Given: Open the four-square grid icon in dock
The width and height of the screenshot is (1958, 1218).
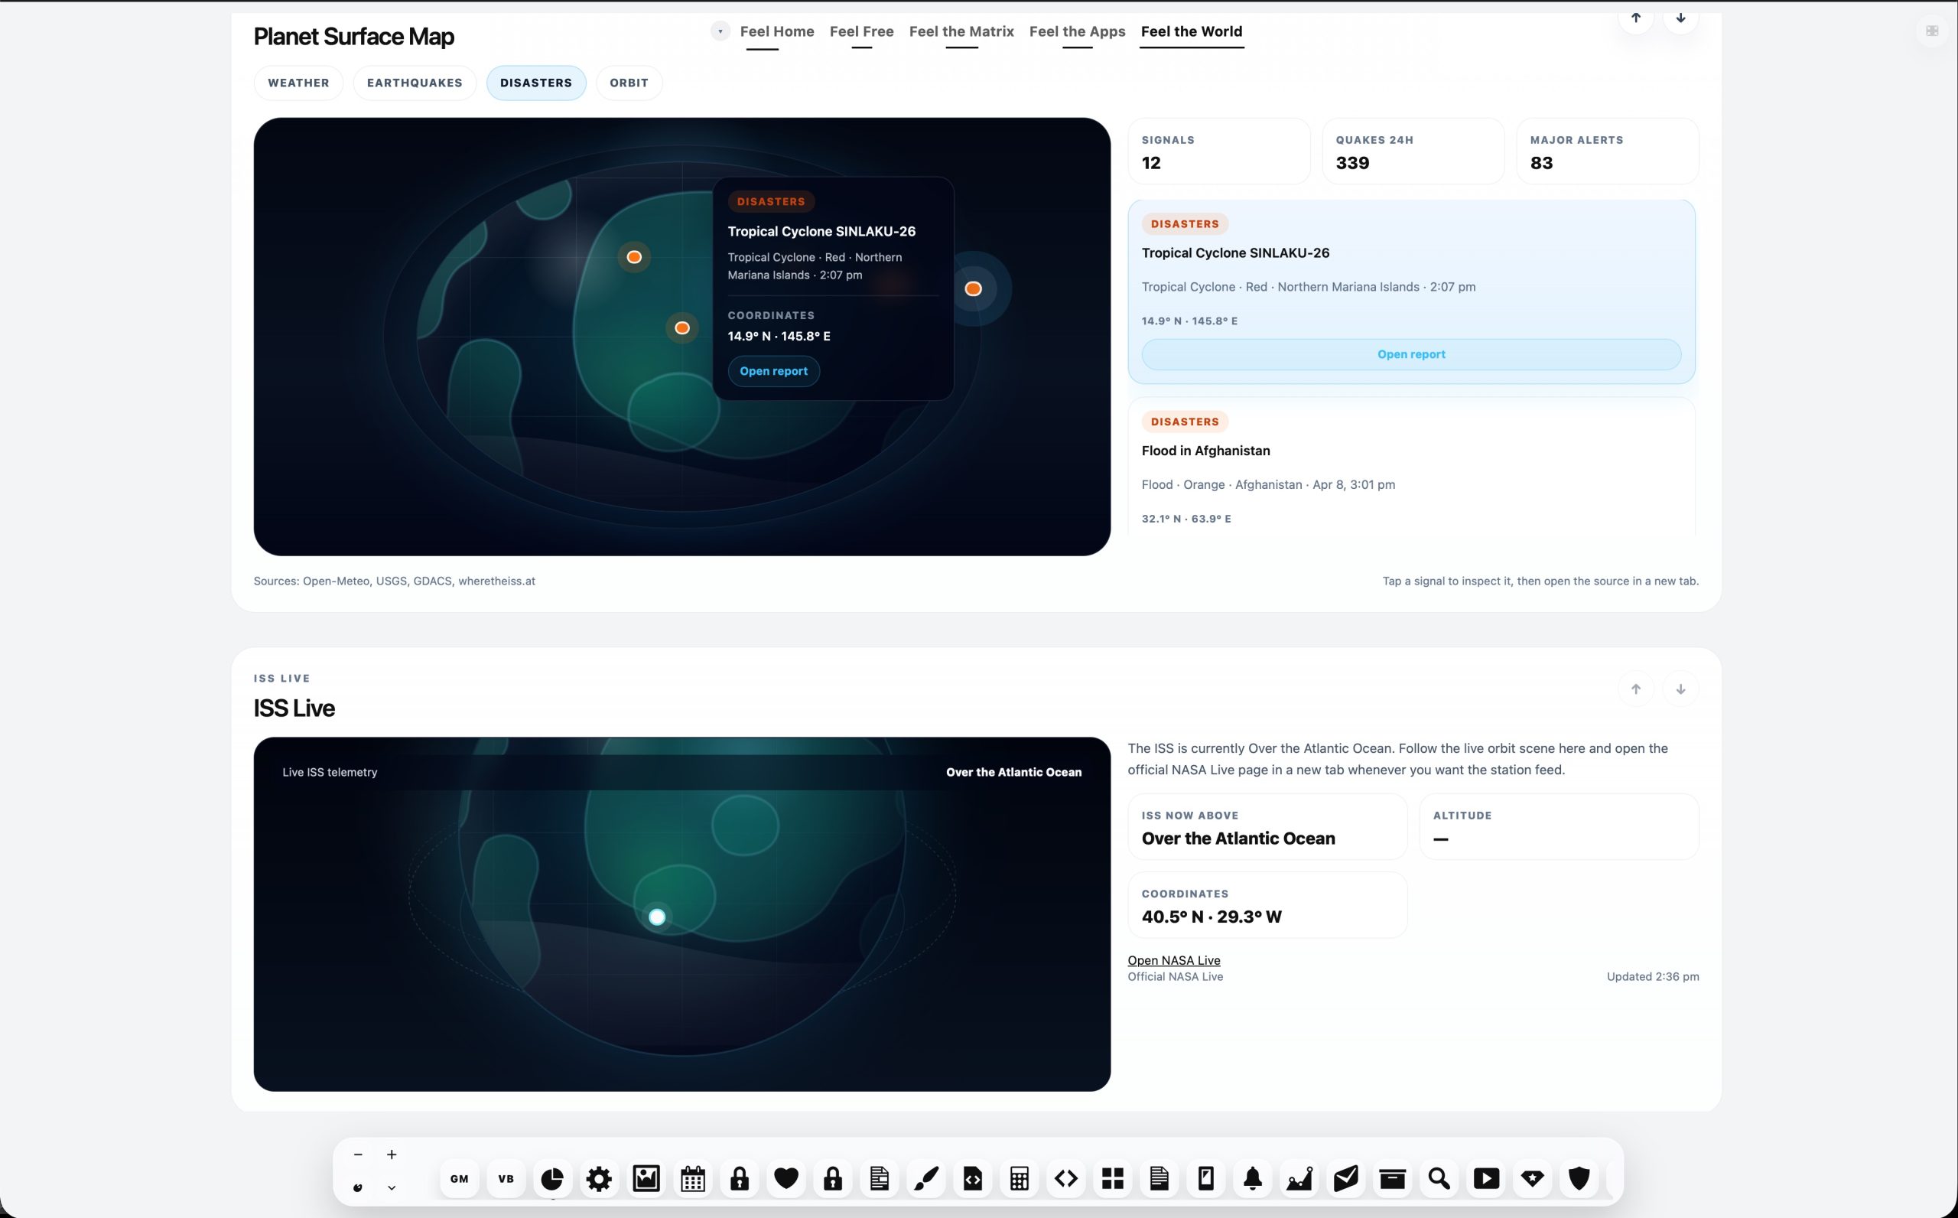Looking at the screenshot, I should pyautogui.click(x=1113, y=1178).
